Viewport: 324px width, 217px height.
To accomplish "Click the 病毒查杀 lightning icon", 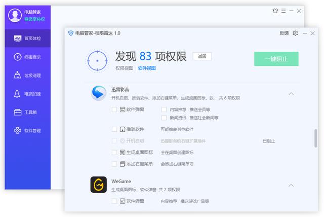I will 18,57.
